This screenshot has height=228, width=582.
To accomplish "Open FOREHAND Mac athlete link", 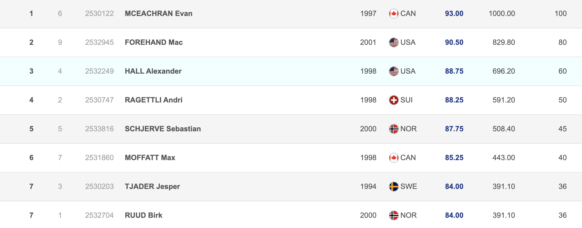I will (154, 42).
